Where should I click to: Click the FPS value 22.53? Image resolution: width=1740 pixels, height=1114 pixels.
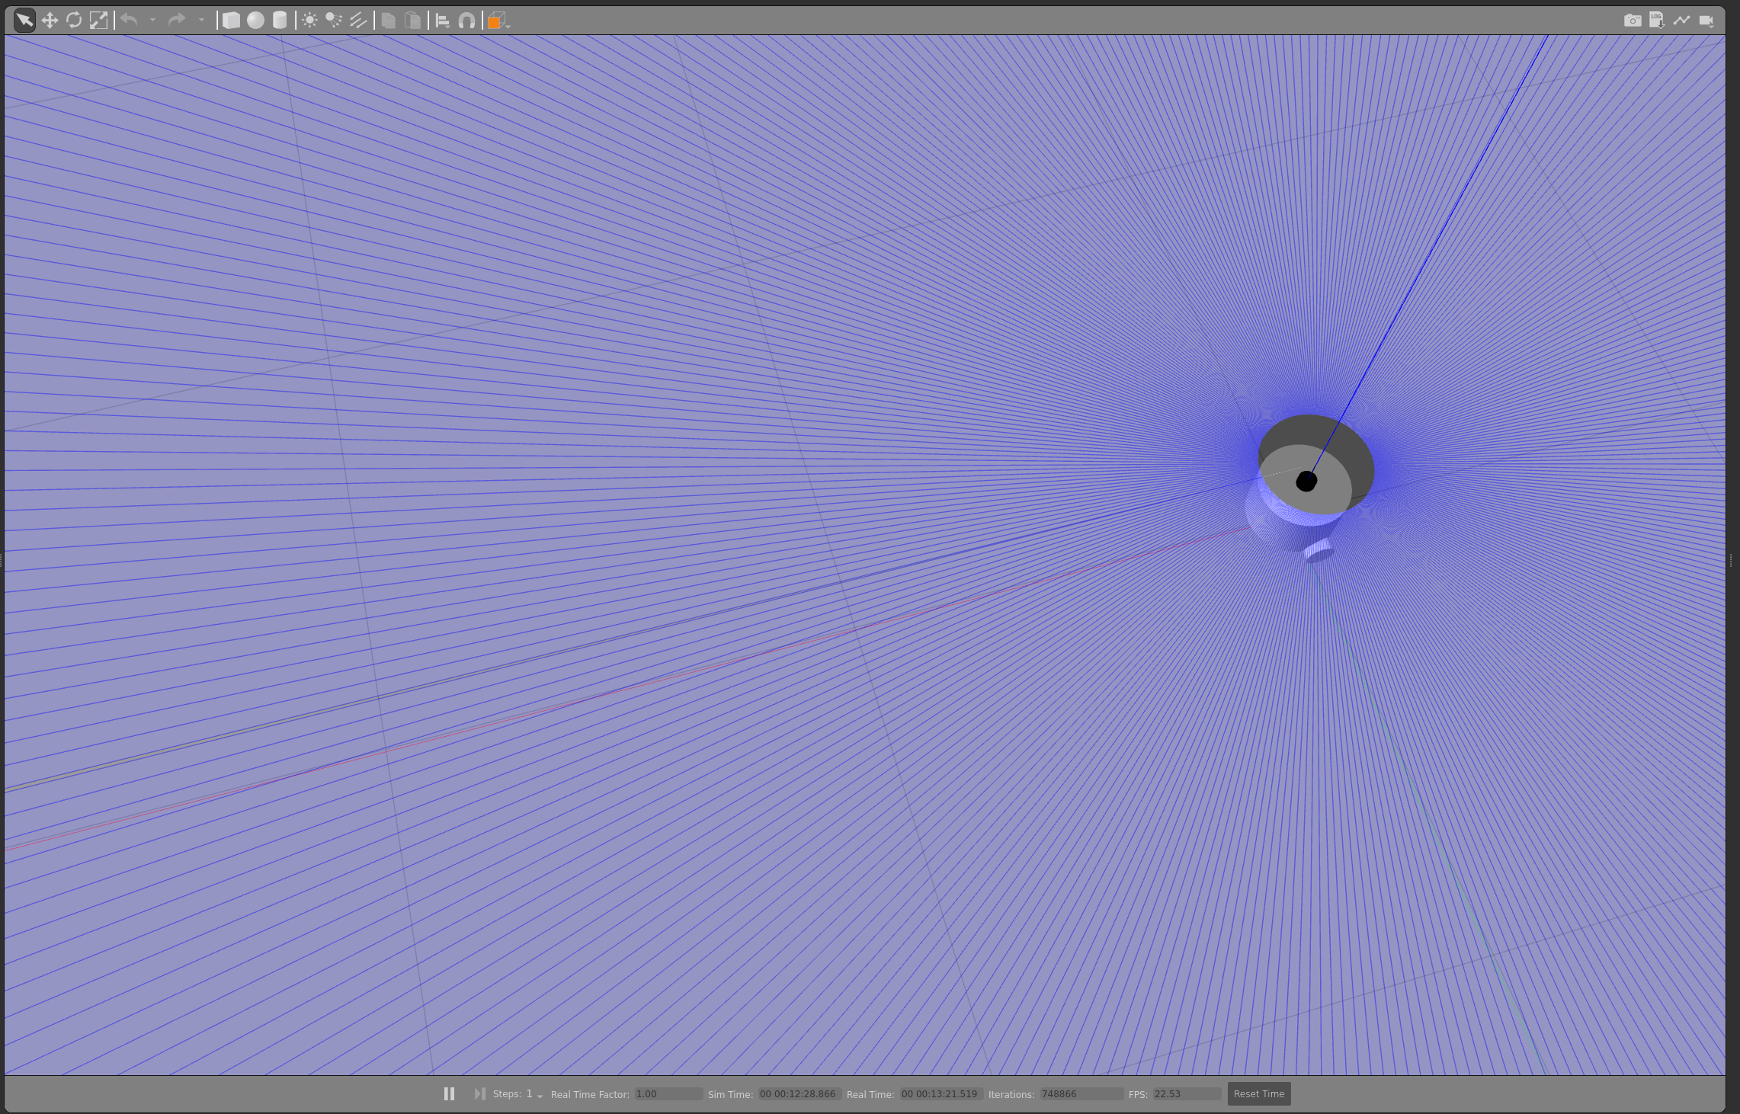click(1187, 1094)
